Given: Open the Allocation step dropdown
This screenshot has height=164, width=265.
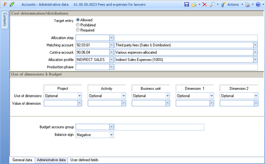Looking at the screenshot, I should [x=111, y=38].
